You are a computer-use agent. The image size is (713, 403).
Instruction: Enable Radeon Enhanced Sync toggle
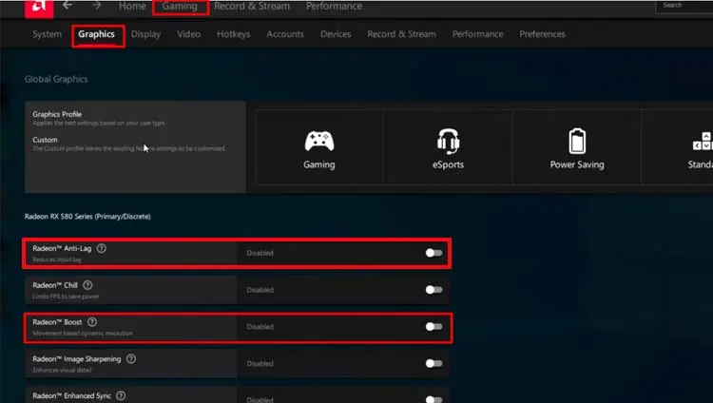click(434, 399)
